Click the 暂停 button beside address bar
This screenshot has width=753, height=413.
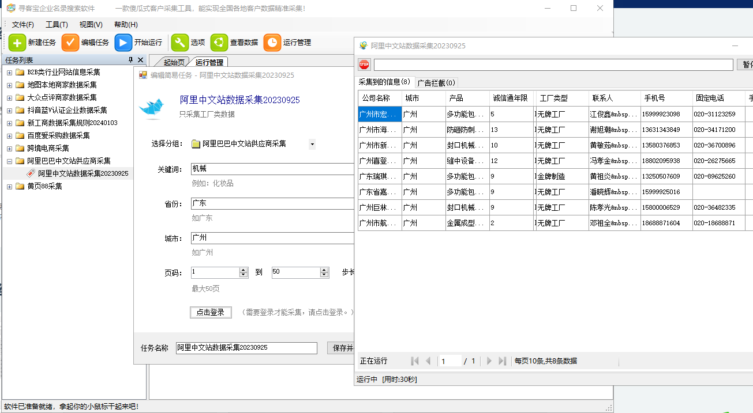coord(745,65)
